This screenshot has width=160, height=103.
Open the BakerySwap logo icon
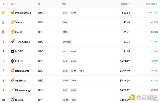(13, 71)
